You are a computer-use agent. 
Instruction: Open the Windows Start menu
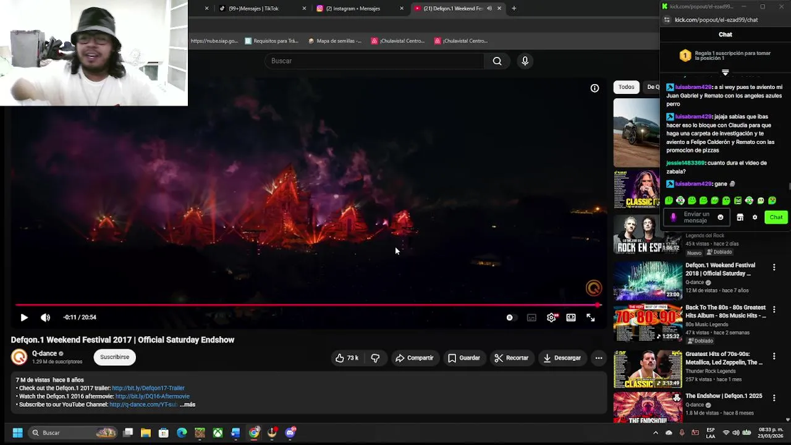pos(17,433)
